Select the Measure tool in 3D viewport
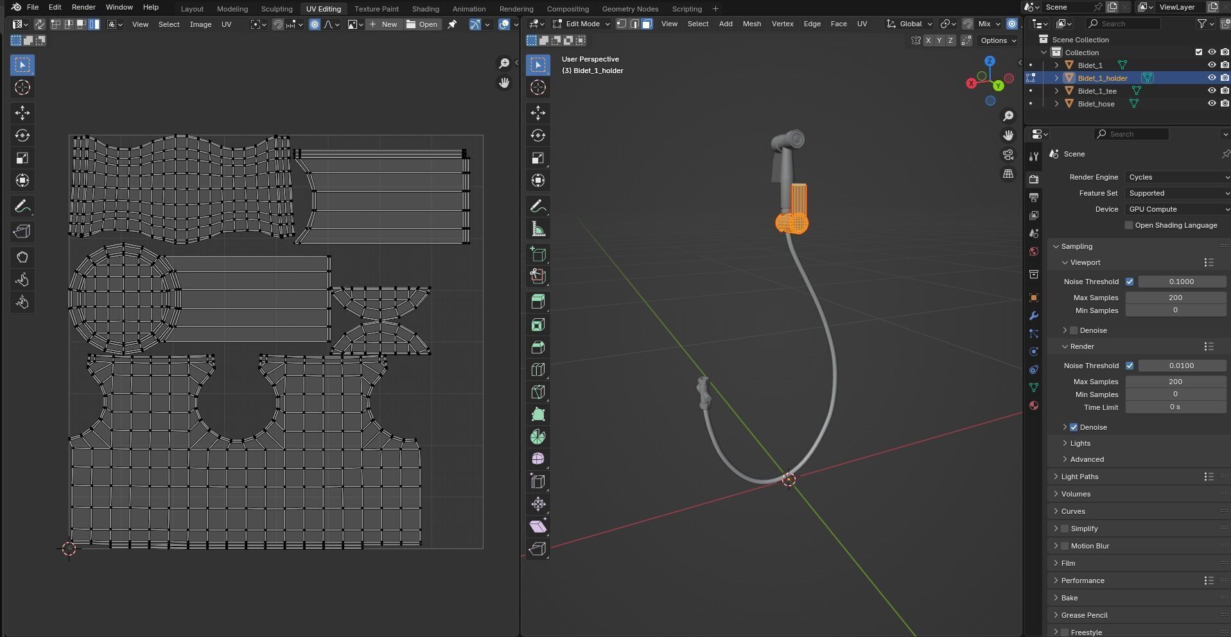This screenshot has height=637, width=1231. [x=538, y=229]
